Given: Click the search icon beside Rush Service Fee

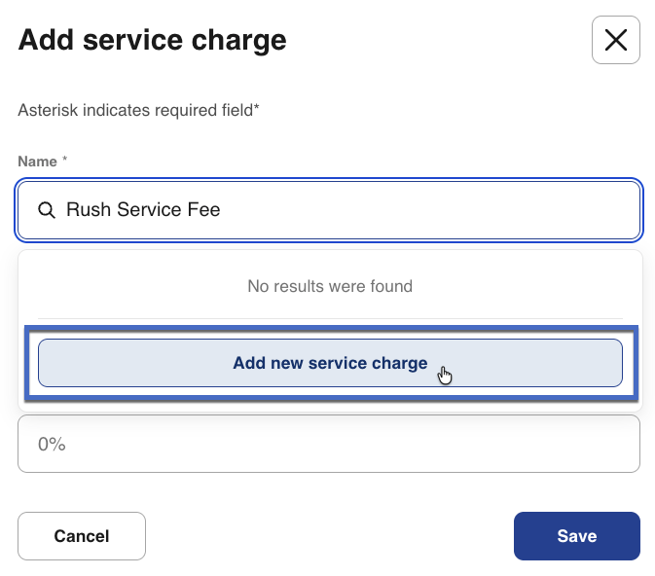Looking at the screenshot, I should click(46, 210).
